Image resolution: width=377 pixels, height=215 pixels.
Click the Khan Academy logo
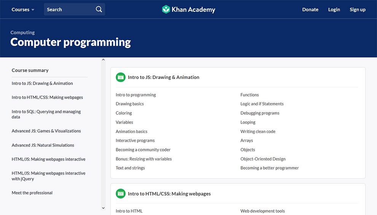tap(188, 10)
